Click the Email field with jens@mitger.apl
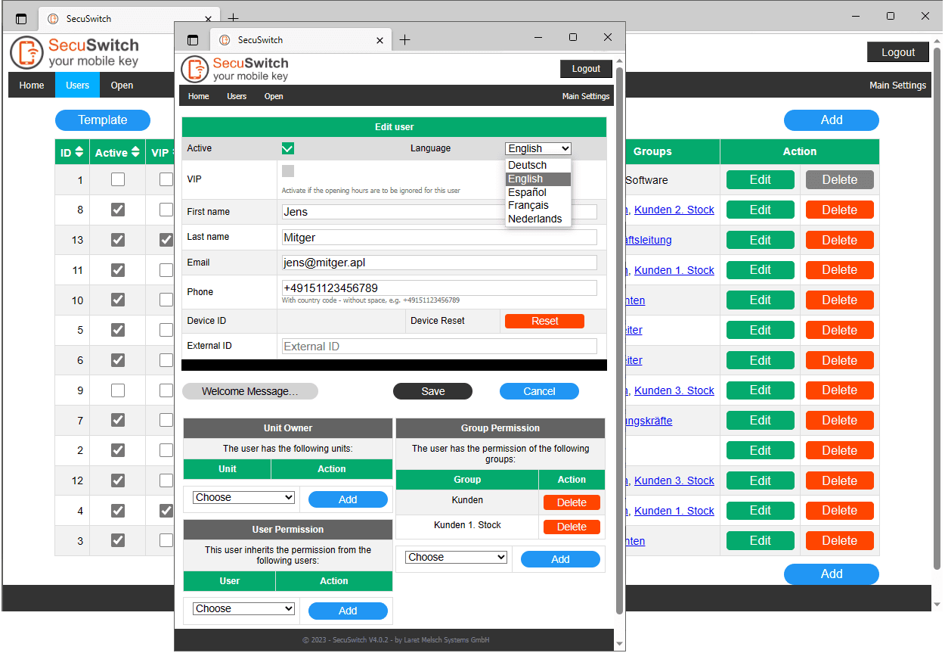945x653 pixels. (439, 263)
